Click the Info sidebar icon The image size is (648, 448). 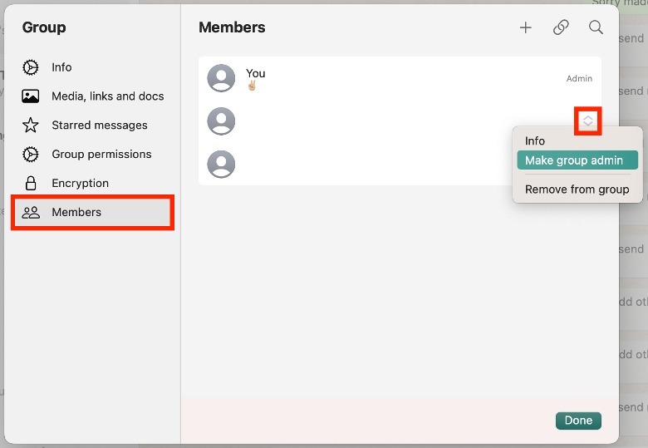31,67
